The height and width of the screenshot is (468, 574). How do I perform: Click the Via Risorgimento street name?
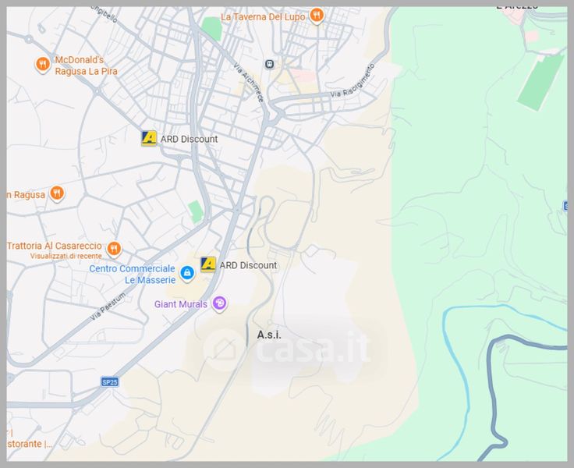[x=352, y=80]
